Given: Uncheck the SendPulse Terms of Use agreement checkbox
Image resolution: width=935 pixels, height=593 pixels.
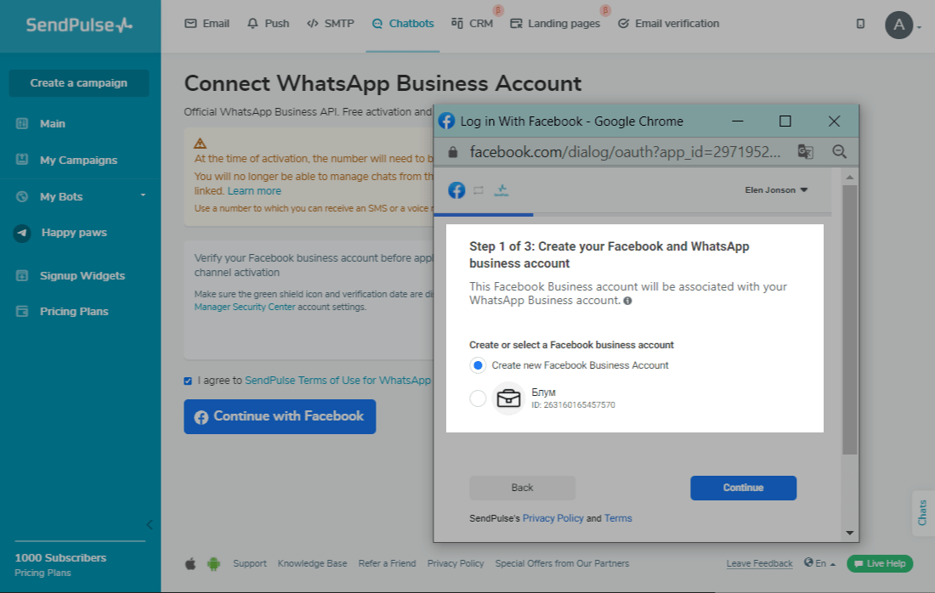Looking at the screenshot, I should pos(188,381).
